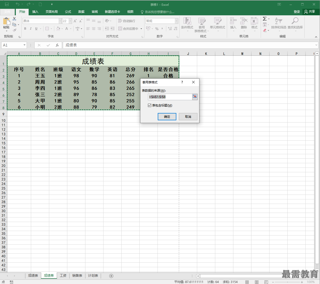The image size is (320, 284).
Task: Increase font size with larger A icon
Action: coord(75,21)
